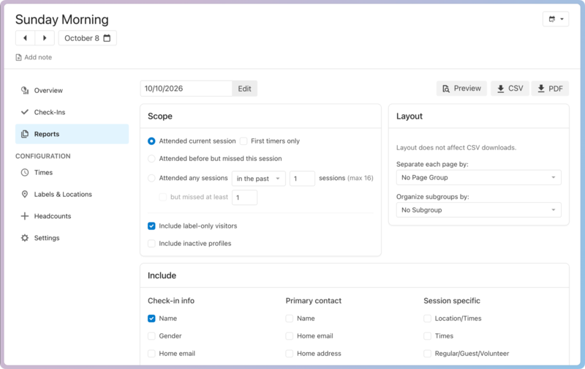
Task: Click the Times clock icon in sidebar
Action: tap(25, 173)
